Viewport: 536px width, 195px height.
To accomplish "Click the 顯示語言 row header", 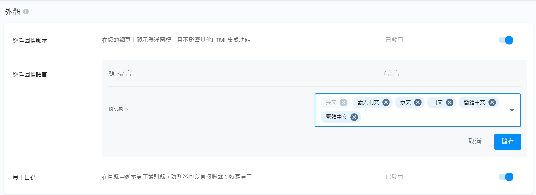I will point(120,73).
